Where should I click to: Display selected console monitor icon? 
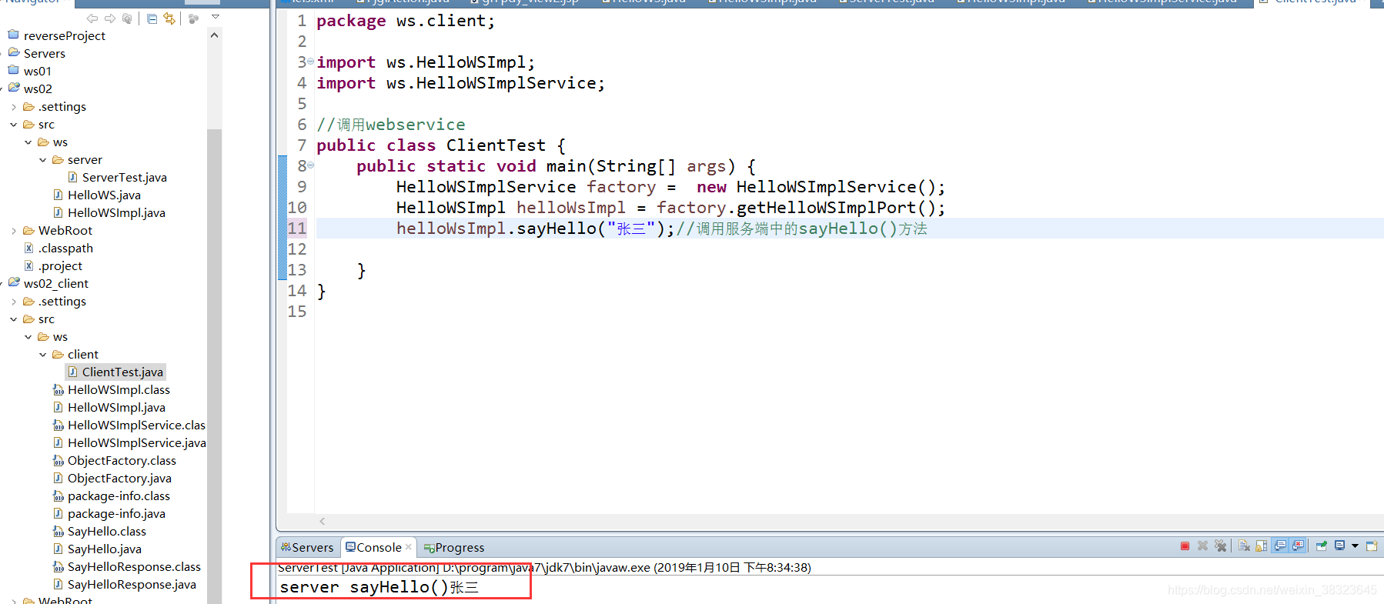coord(1340,546)
